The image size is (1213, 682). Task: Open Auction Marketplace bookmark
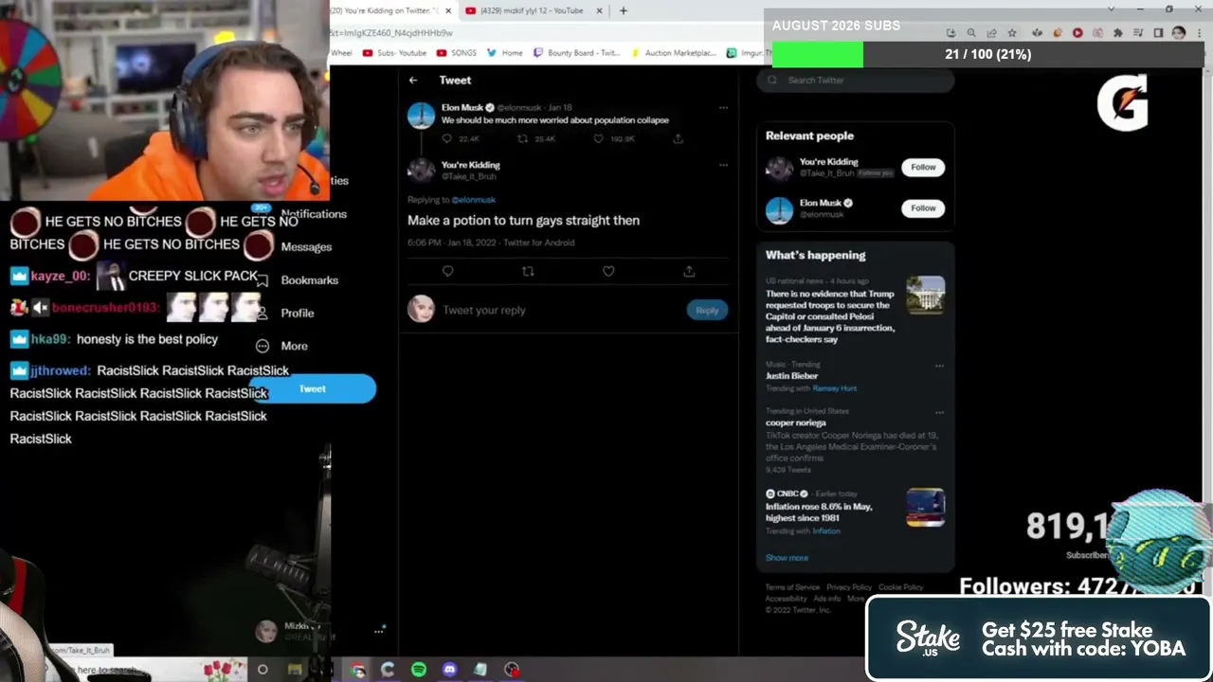pyautogui.click(x=673, y=53)
